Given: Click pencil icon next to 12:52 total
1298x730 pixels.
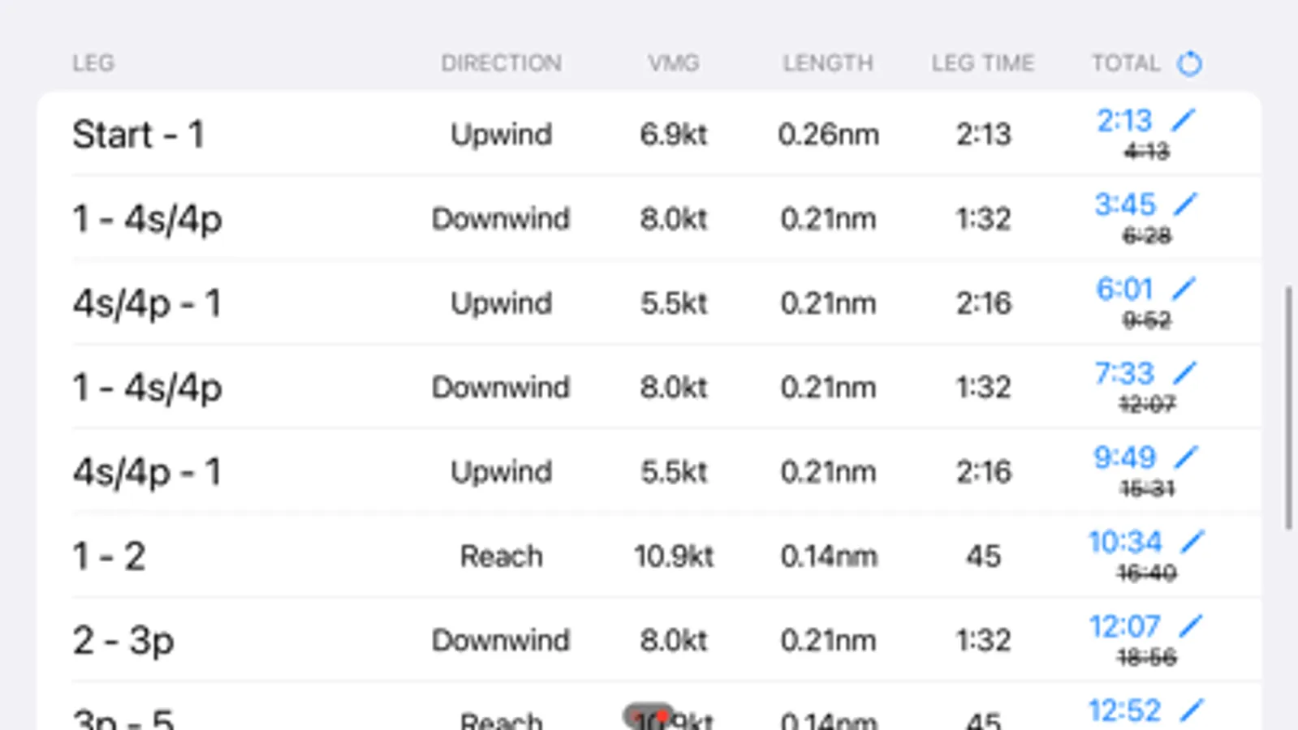Looking at the screenshot, I should point(1192,710).
